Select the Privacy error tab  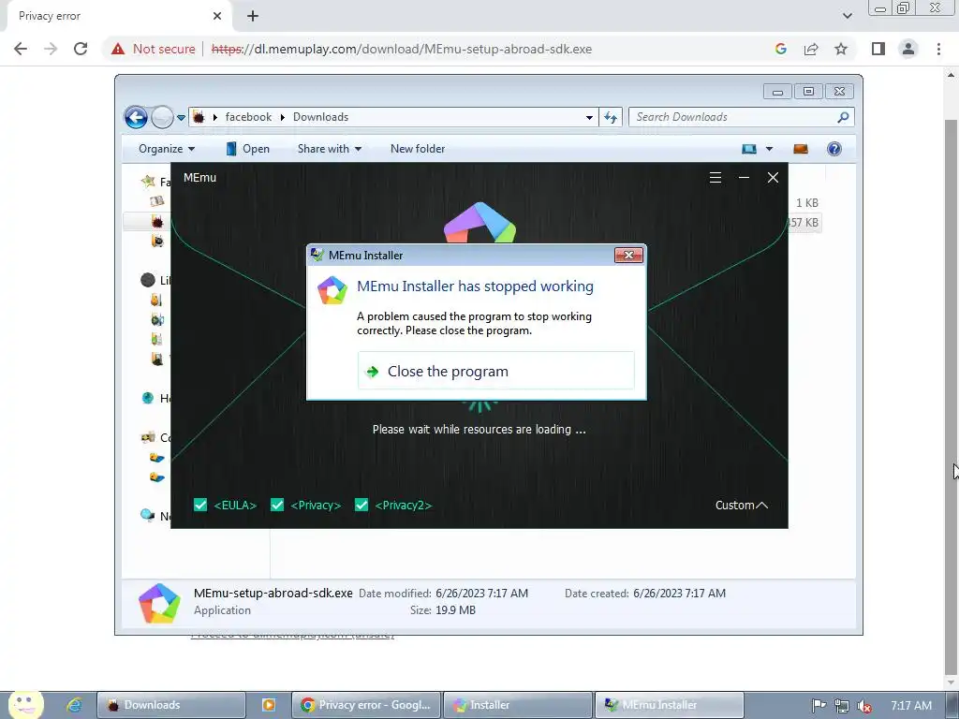tap(119, 16)
